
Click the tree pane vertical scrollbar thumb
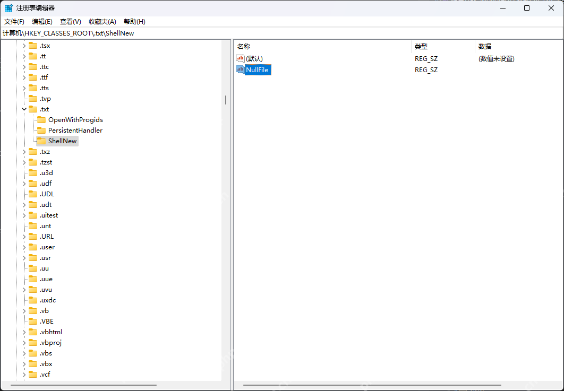click(x=226, y=100)
